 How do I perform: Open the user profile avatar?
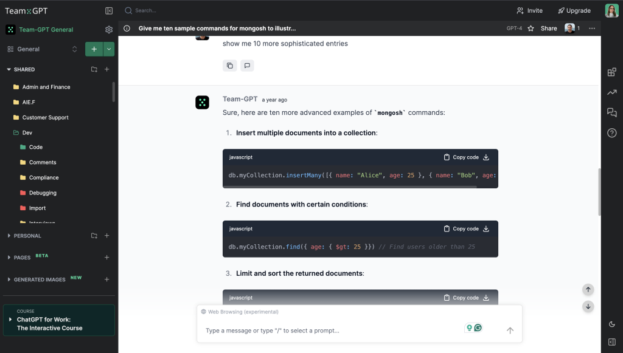pos(611,11)
